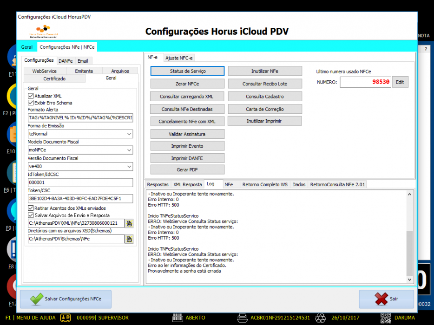Click the log panel scrollbar down arrow
Image resolution: width=434 pixels, height=325 pixels.
coord(410,279)
